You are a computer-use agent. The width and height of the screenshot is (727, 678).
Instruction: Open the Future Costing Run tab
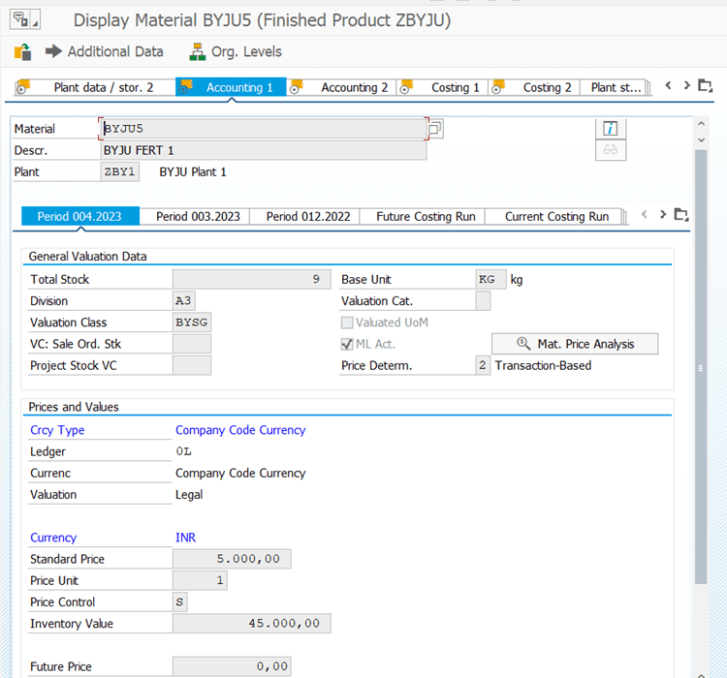[x=426, y=216]
